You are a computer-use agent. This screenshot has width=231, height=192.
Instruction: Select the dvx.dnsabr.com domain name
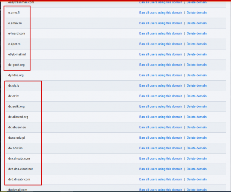pos(19,159)
